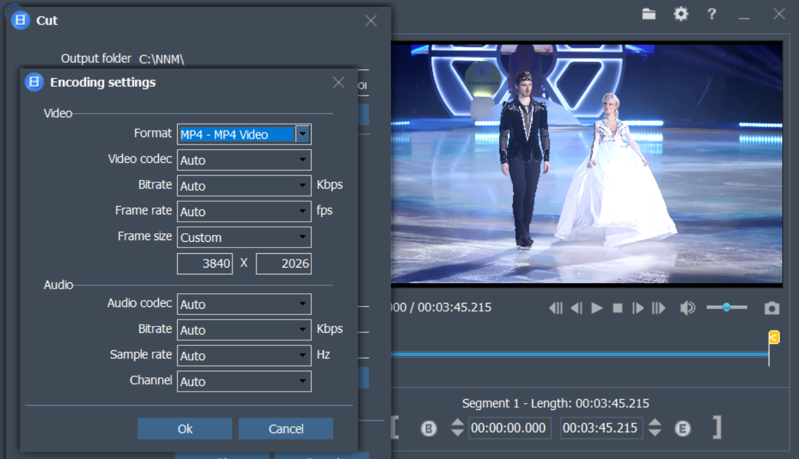Image resolution: width=799 pixels, height=459 pixels.
Task: Expand the Video codec dropdown
Action: [244, 161]
